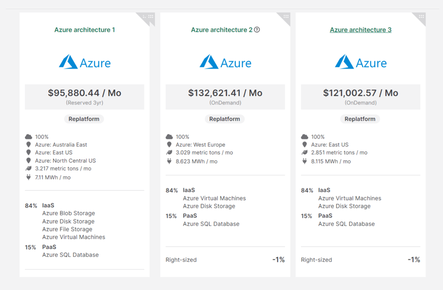Click the Azure: West Europe region text
443x290 pixels.
(201, 145)
